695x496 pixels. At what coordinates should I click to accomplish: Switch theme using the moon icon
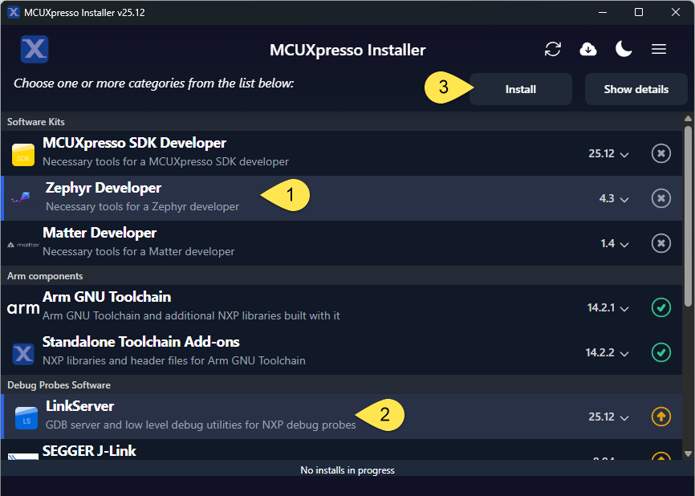point(624,49)
